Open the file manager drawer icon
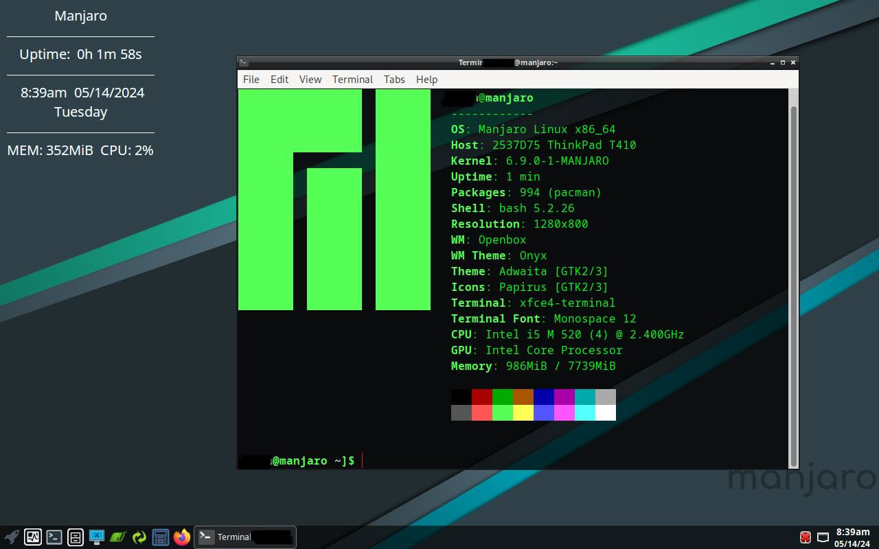Screen dimensions: 879x549 pos(76,537)
